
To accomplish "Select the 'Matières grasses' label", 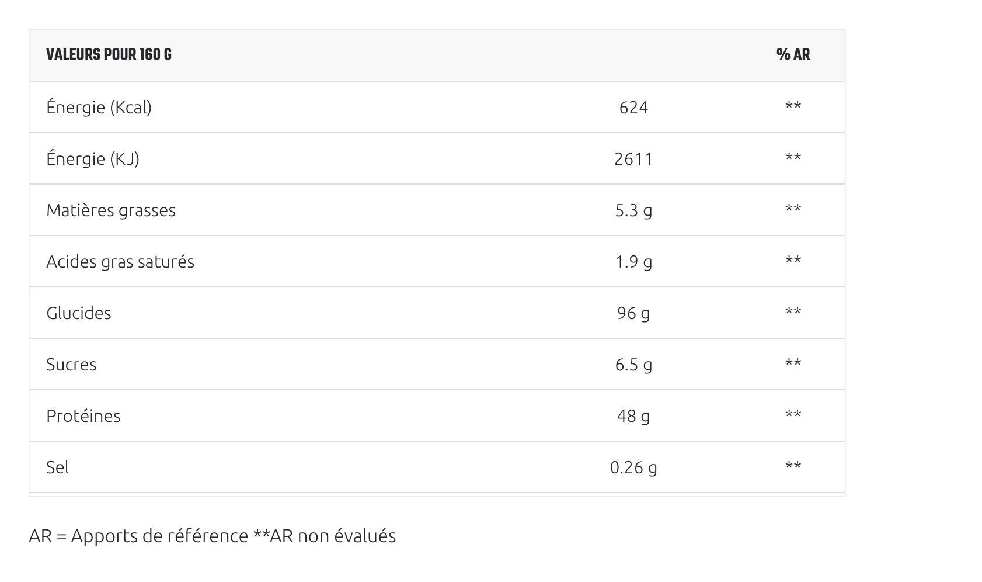I will (x=111, y=210).
